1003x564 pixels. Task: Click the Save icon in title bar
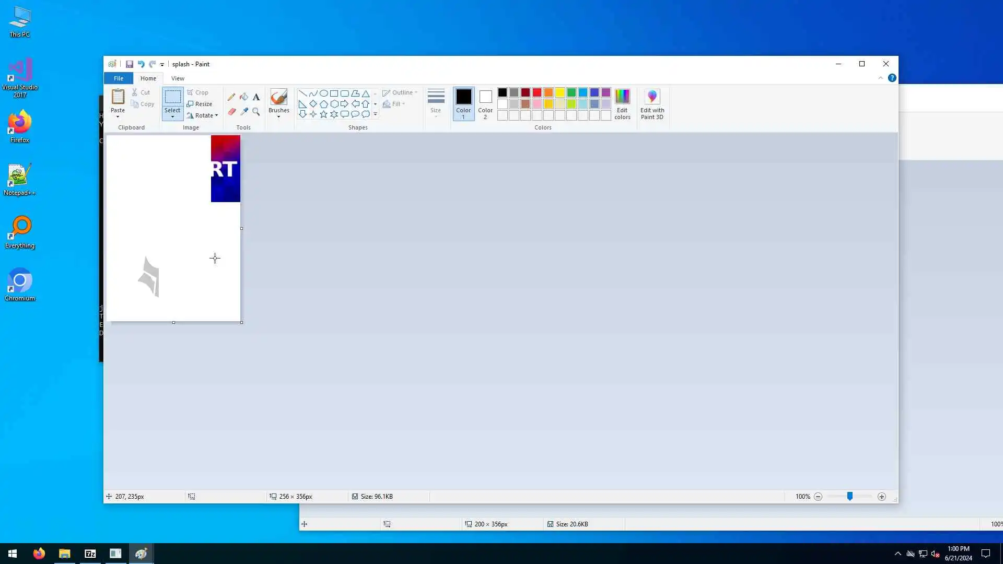tap(130, 64)
